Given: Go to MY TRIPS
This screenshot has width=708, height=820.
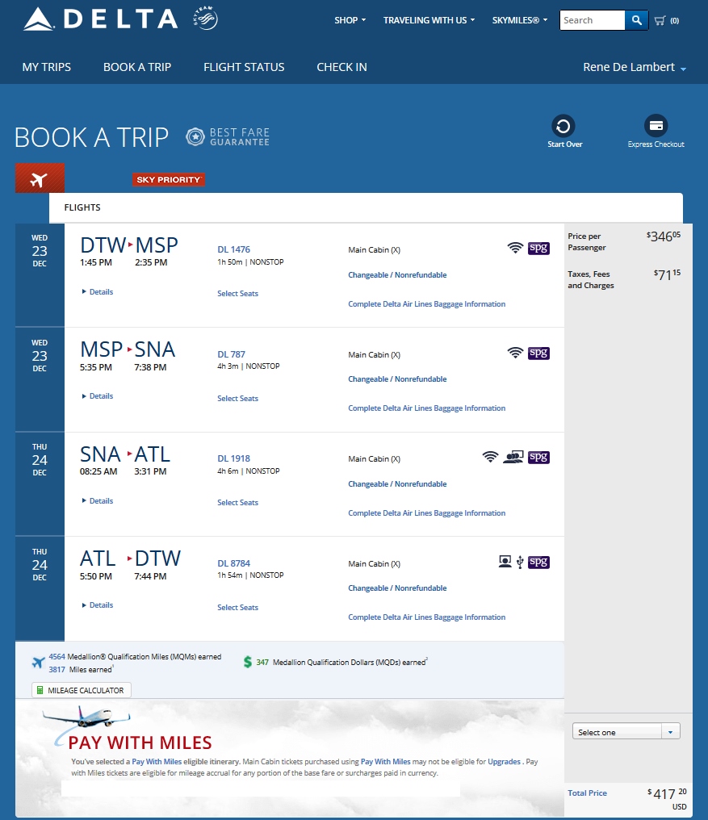Looking at the screenshot, I should tap(47, 67).
